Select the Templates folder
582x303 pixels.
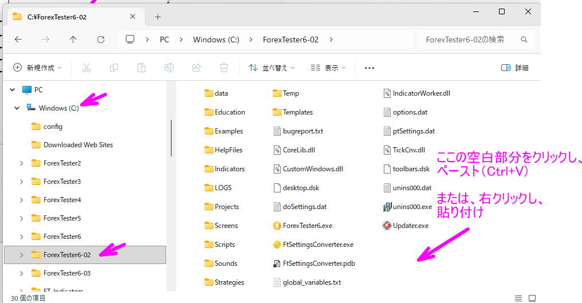pos(293,112)
